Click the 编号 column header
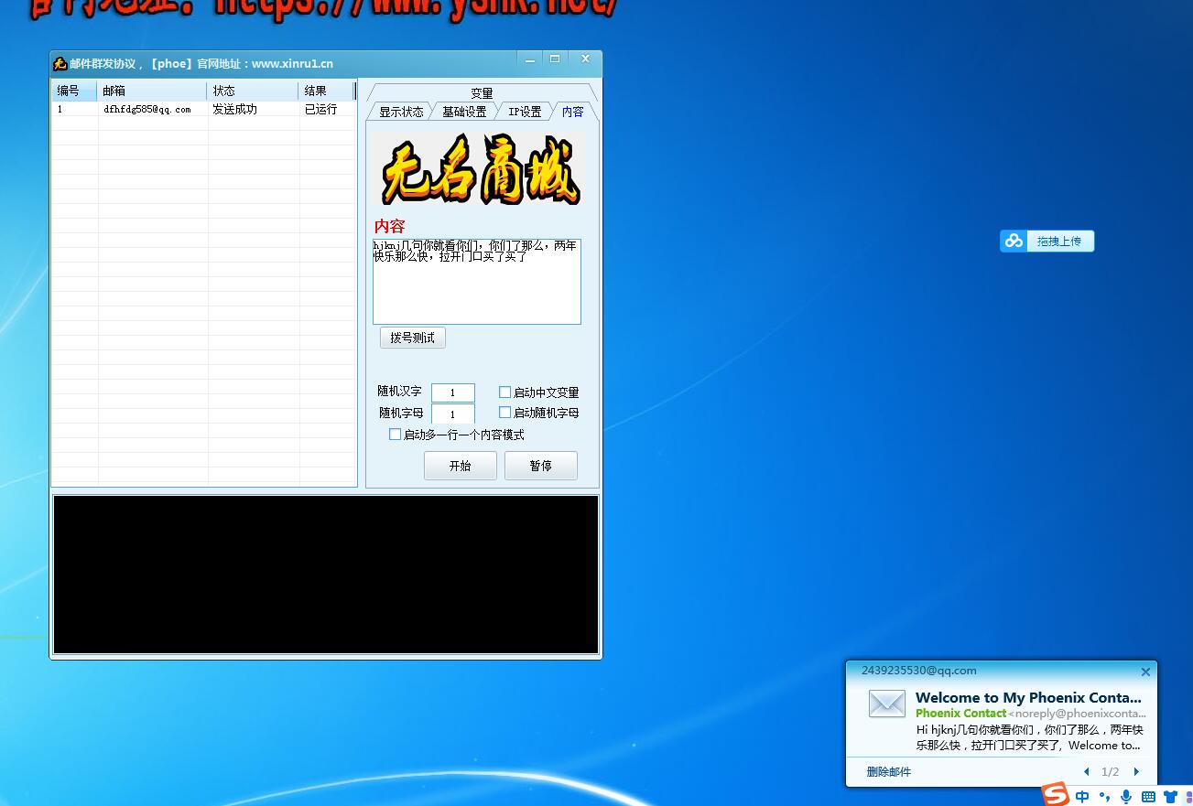The height and width of the screenshot is (806, 1193). click(74, 91)
